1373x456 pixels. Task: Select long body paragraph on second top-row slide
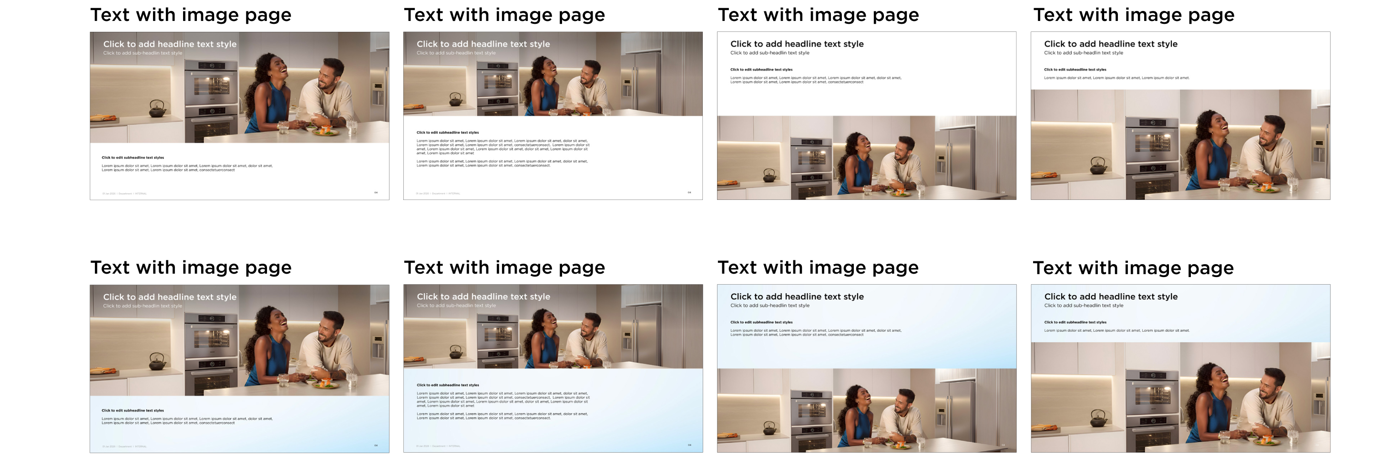pos(502,147)
